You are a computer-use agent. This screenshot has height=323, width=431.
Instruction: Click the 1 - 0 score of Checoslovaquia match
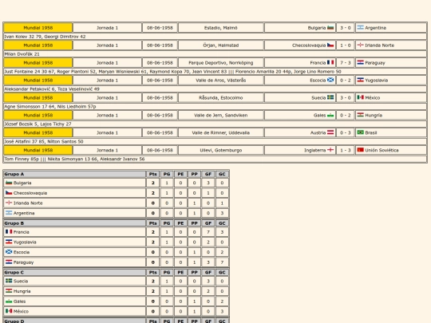point(346,45)
